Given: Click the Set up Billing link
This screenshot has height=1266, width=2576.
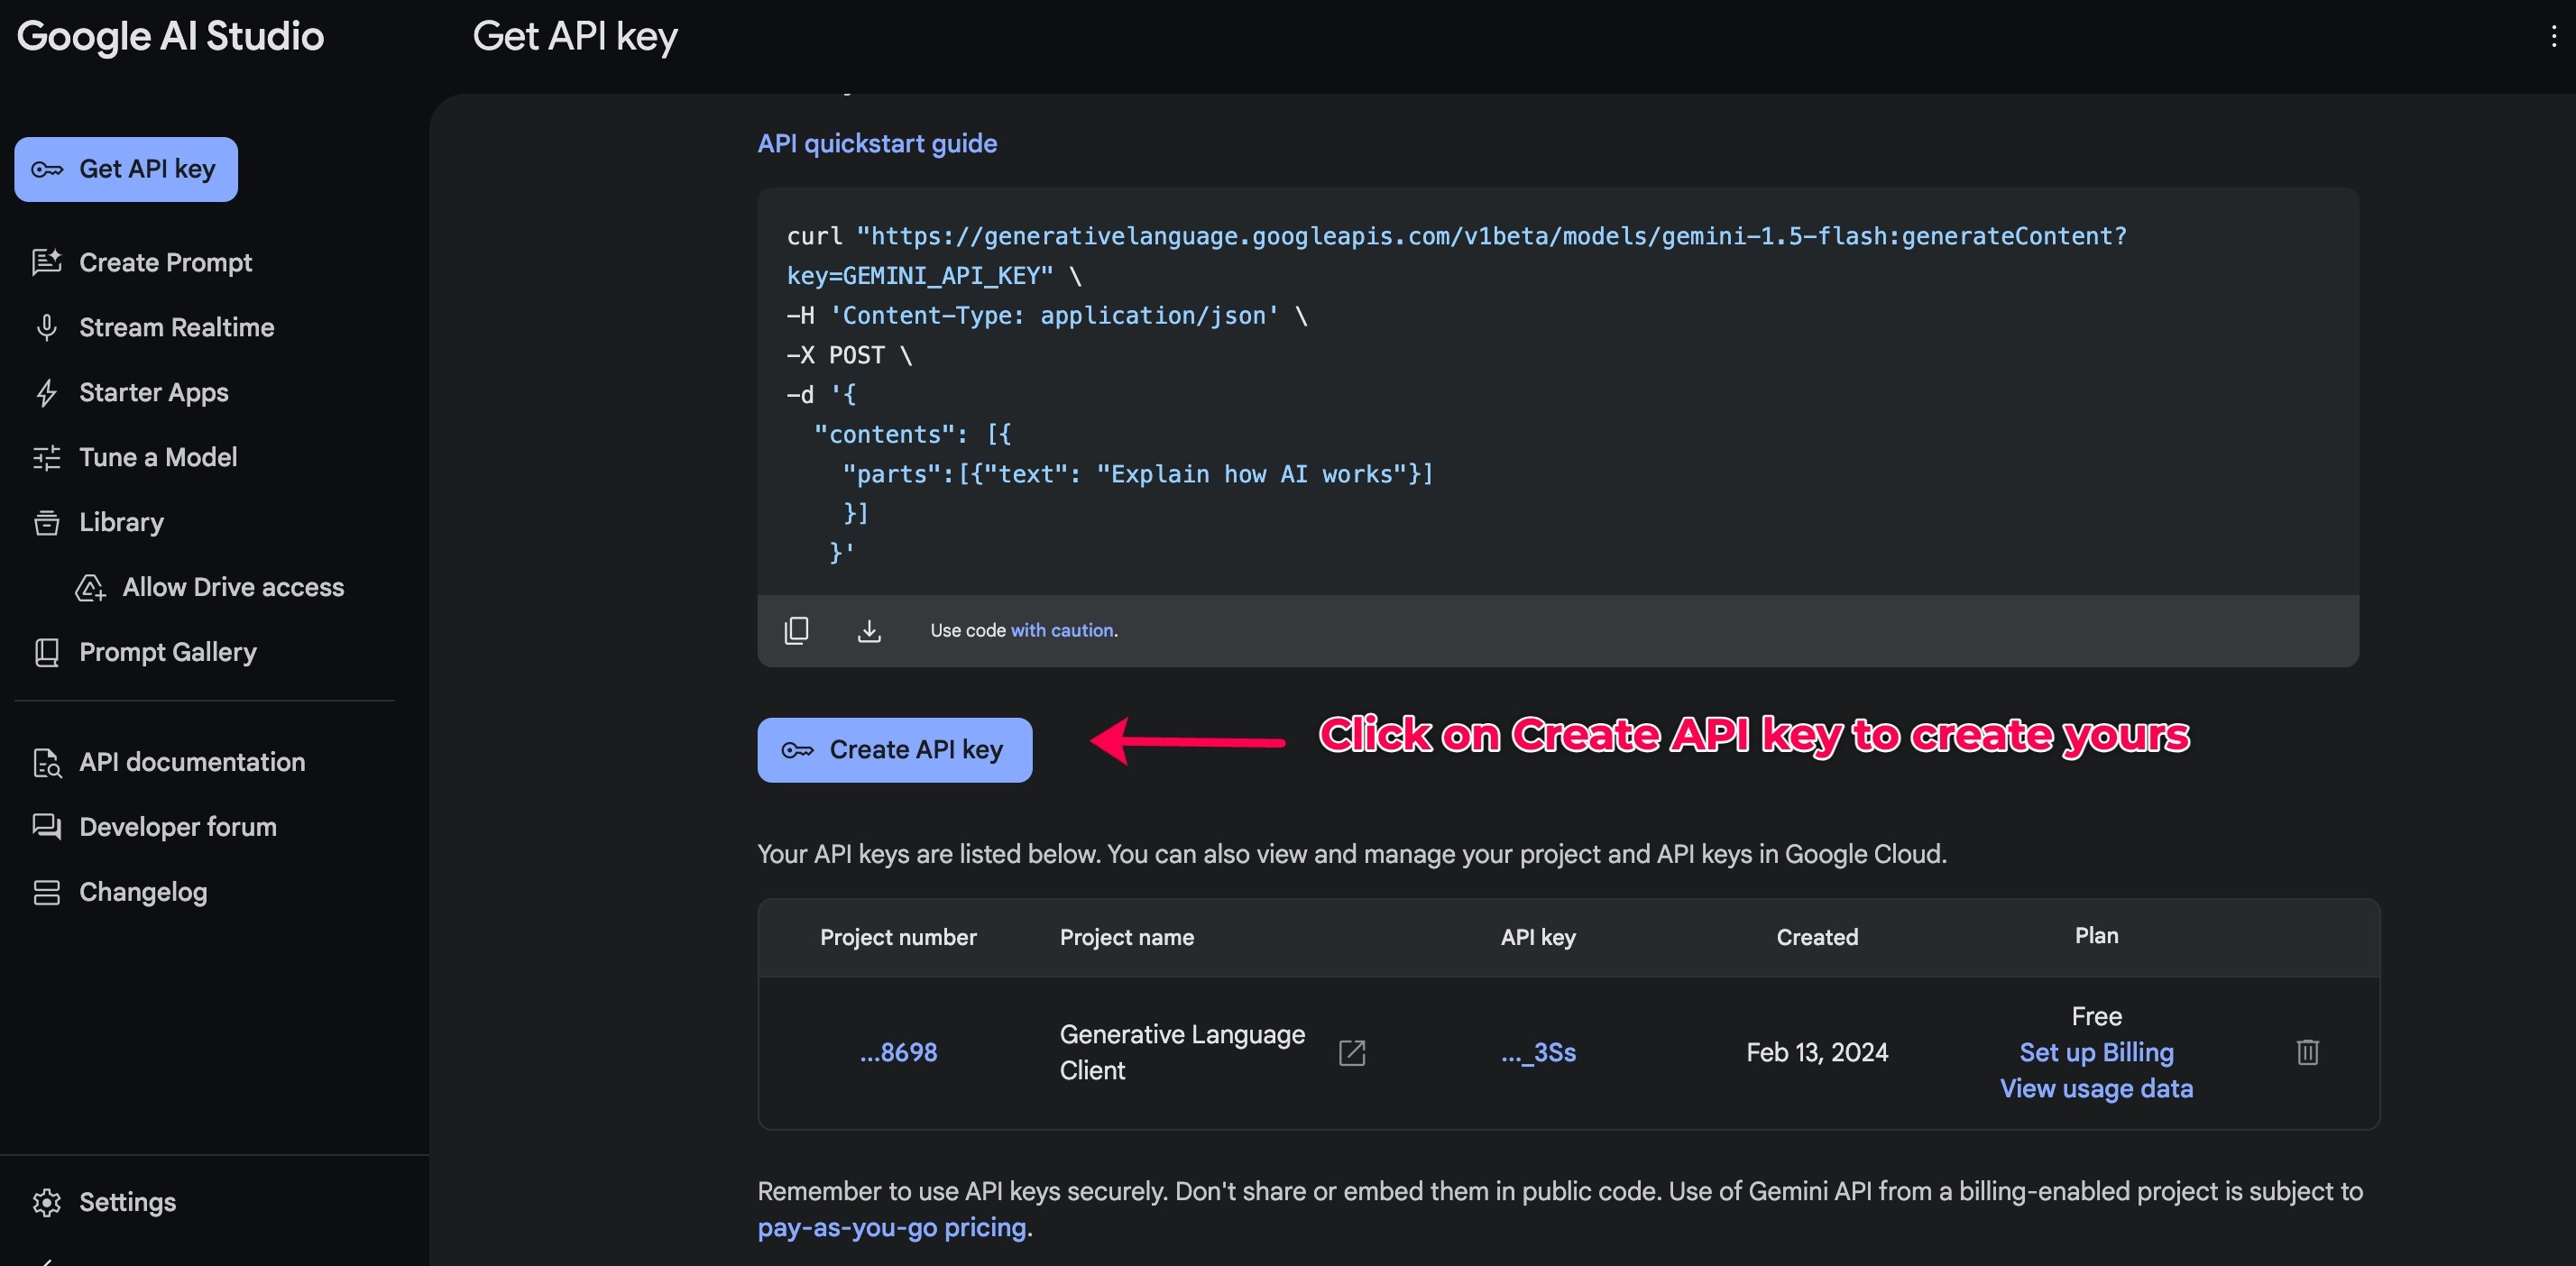Looking at the screenshot, I should click(x=2096, y=1052).
